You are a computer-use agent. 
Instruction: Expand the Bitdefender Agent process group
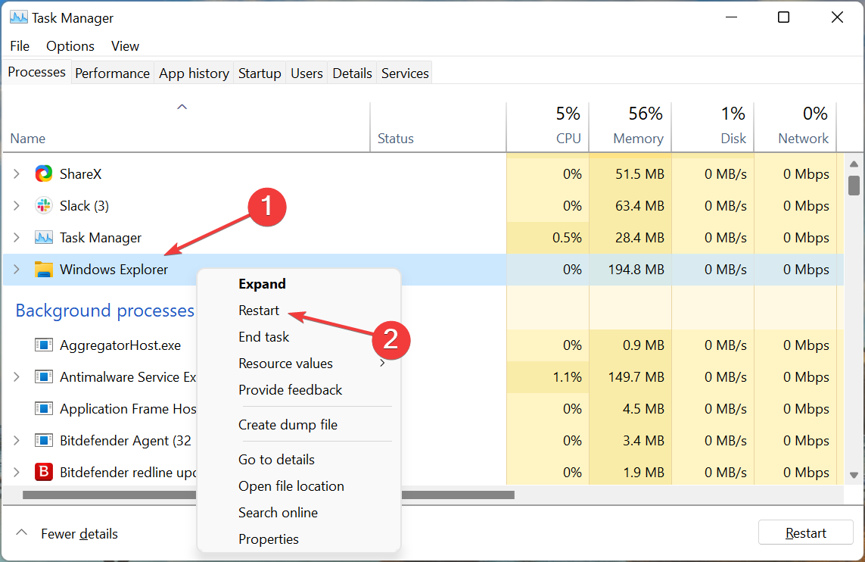pyautogui.click(x=17, y=441)
